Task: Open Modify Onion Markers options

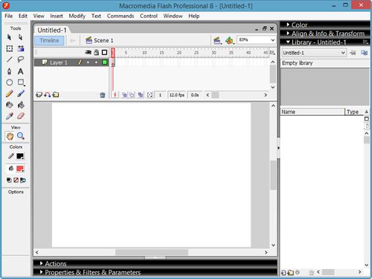Action: coord(150,95)
